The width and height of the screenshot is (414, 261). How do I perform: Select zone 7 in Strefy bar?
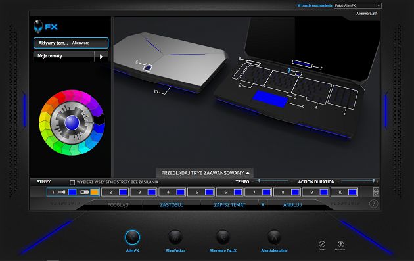(x=258, y=192)
